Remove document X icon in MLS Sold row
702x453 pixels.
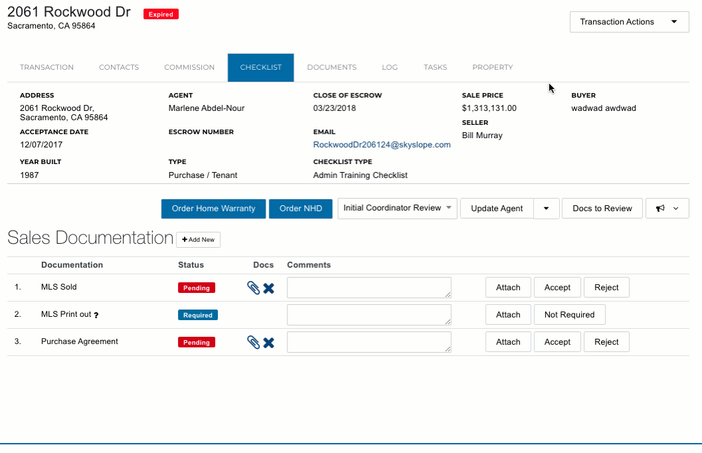click(268, 288)
